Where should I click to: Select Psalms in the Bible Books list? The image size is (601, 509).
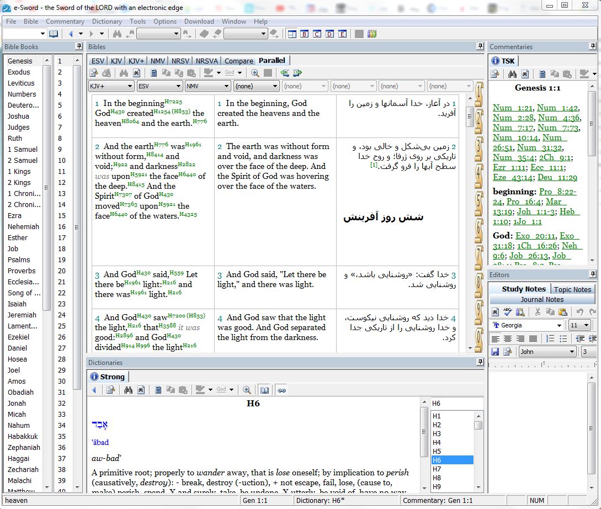[19, 260]
